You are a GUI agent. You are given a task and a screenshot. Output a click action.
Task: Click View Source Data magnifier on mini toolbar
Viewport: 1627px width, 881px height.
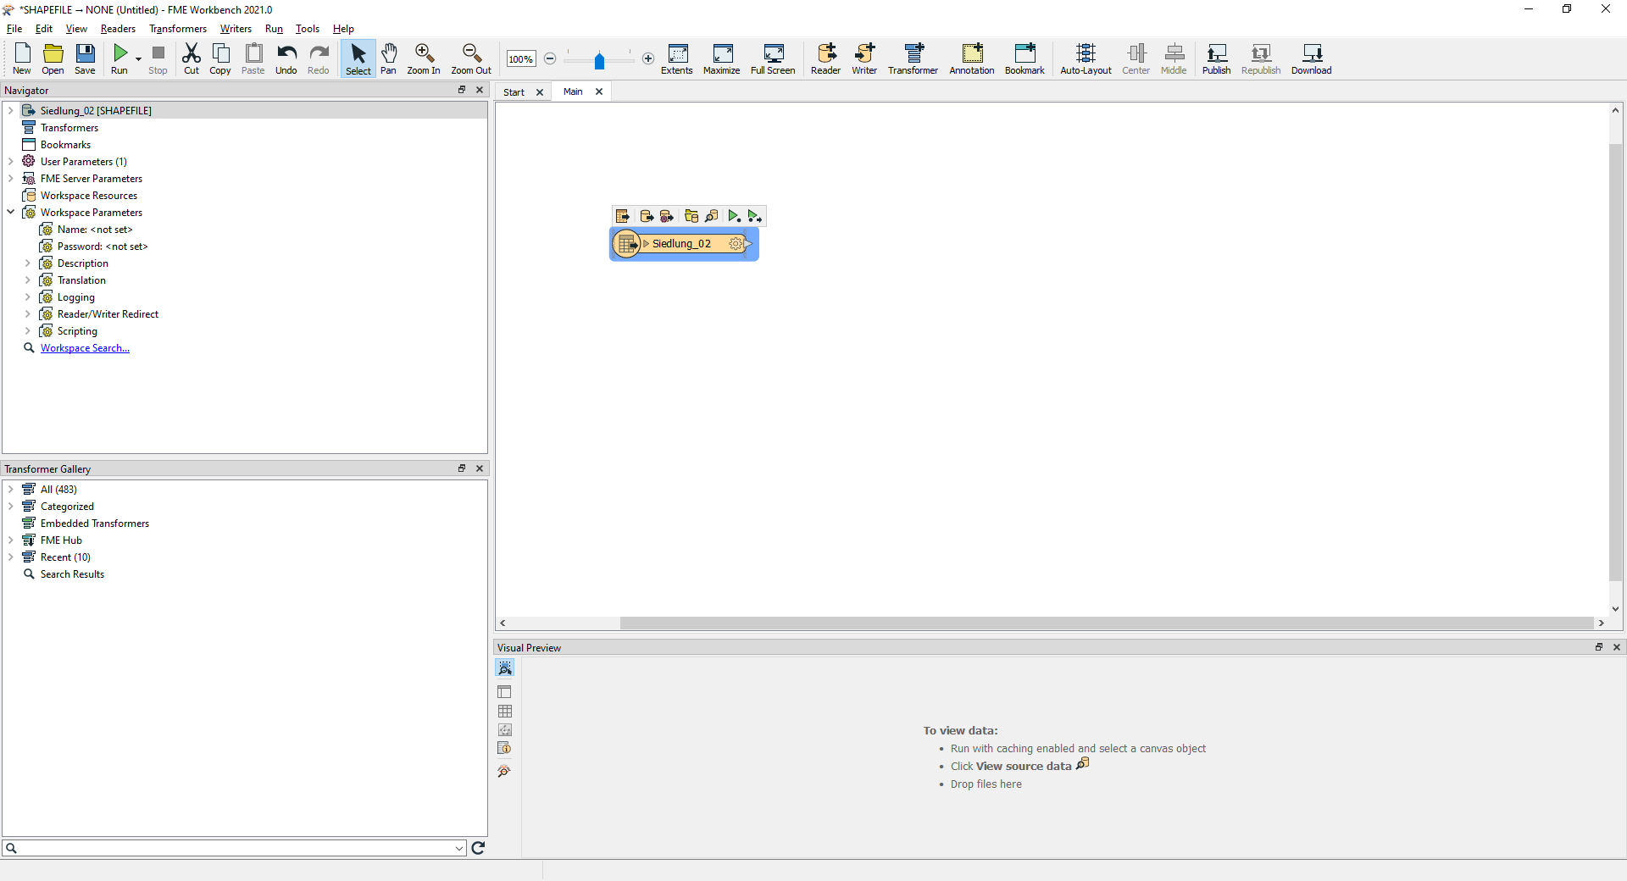pyautogui.click(x=712, y=217)
